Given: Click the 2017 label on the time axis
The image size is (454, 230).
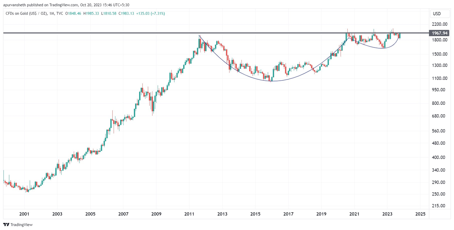Looking at the screenshot, I should pos(288,214).
